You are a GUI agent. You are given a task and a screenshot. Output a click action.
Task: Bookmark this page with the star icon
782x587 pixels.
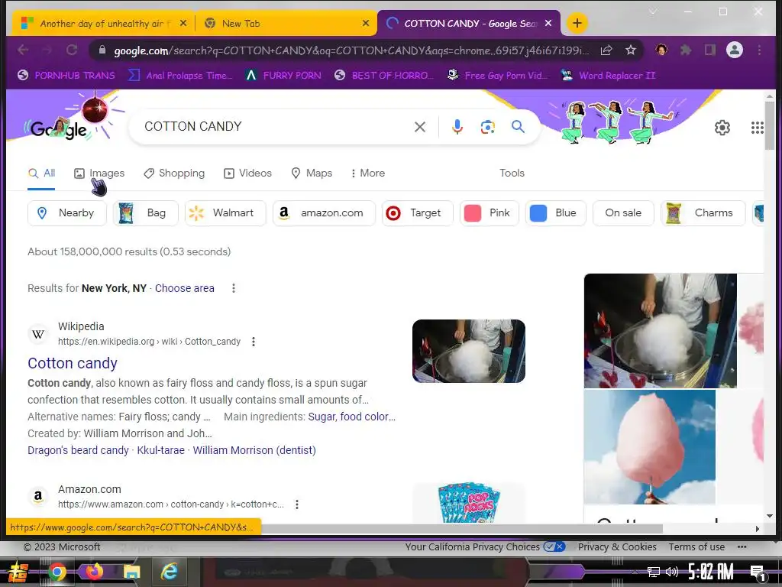point(630,50)
